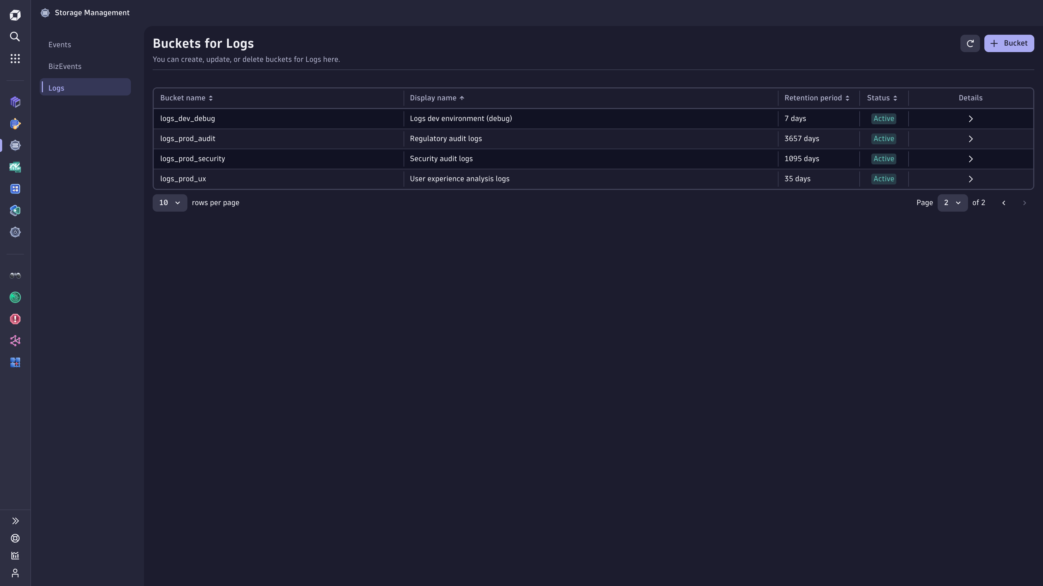This screenshot has height=586, width=1043.
Task: Open the Problems app icon
Action: [15, 319]
